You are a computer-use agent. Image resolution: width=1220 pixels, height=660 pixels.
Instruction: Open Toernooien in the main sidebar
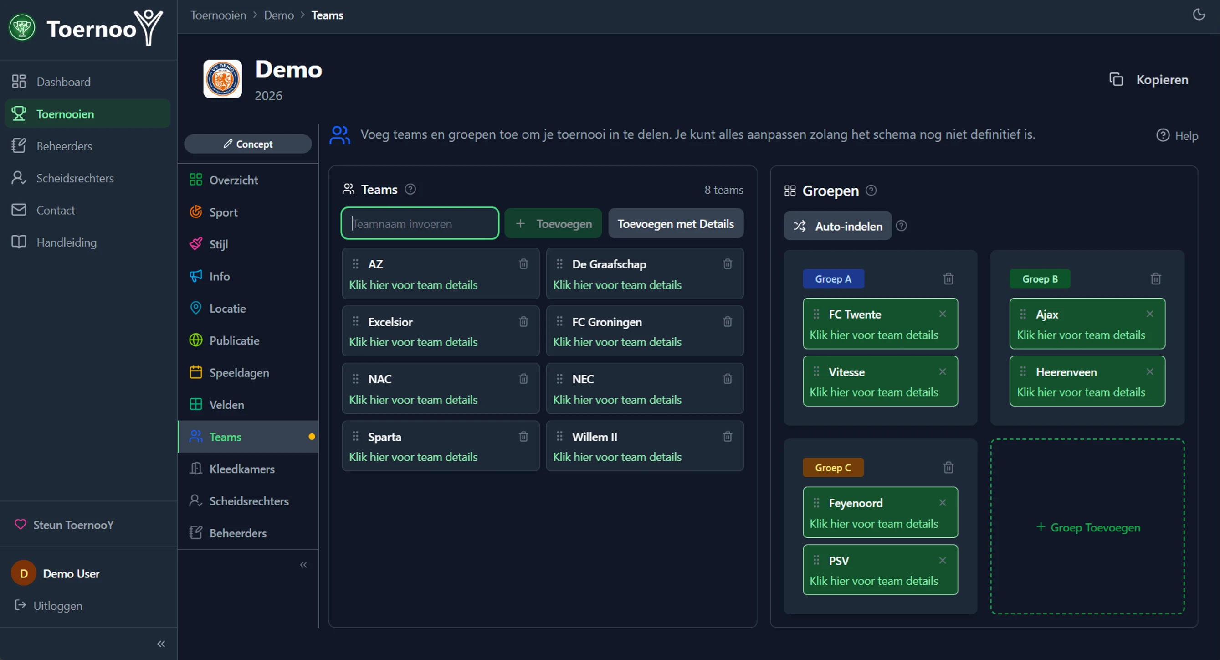[x=87, y=113]
